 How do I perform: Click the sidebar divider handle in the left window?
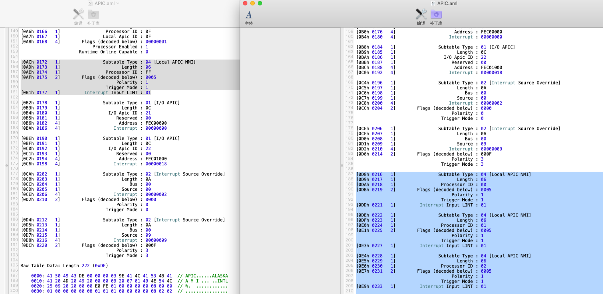tap(7, 165)
